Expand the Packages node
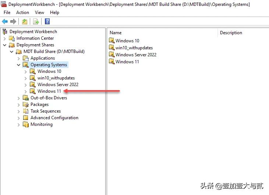Image resolution: width=269 pixels, height=195 pixels. click(x=18, y=105)
